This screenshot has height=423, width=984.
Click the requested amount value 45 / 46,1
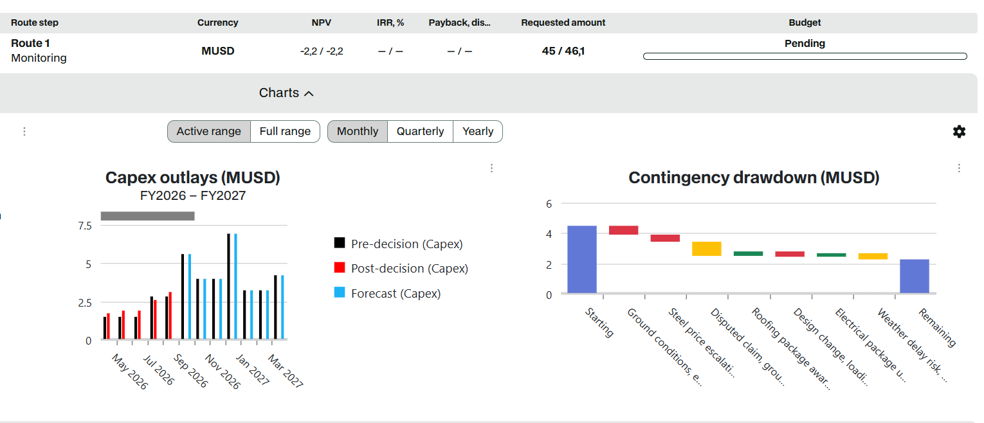click(563, 51)
